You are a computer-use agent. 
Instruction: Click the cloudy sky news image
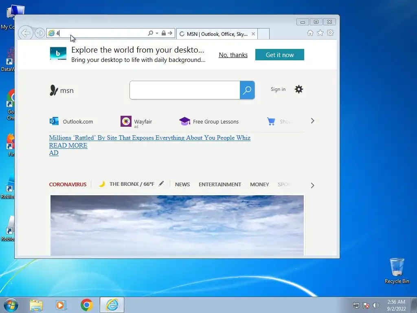coord(177,225)
